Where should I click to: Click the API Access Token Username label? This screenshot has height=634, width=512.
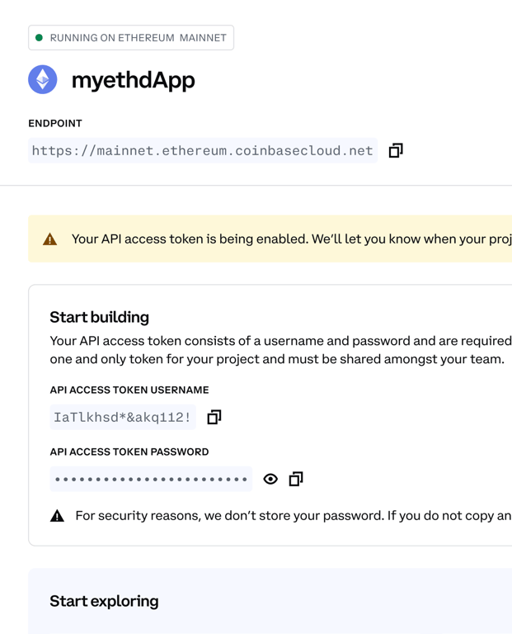[x=129, y=390]
